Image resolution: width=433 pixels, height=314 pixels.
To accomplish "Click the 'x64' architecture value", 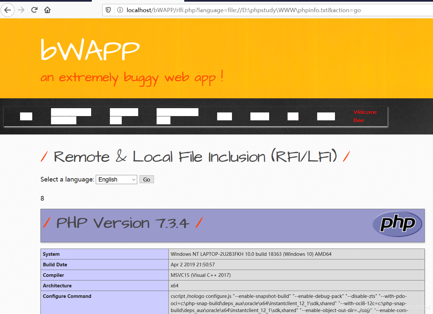I will point(175,286).
